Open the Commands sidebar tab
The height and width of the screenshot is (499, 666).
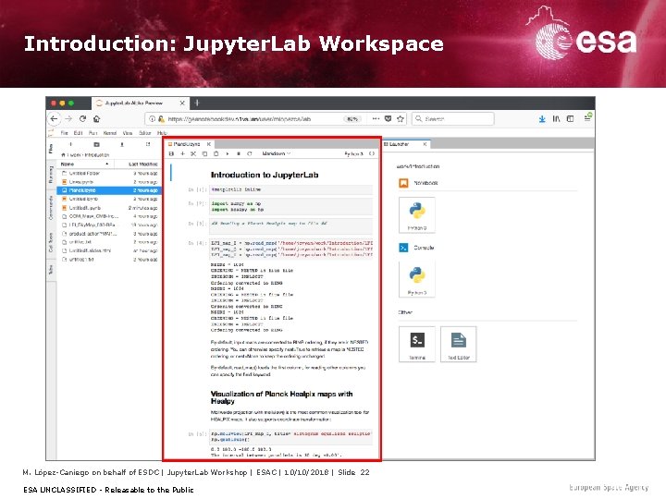click(51, 208)
